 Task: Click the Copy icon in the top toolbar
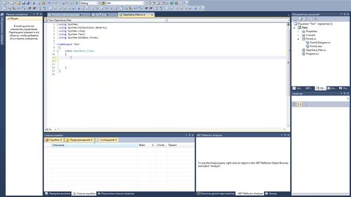[x=39, y=3]
